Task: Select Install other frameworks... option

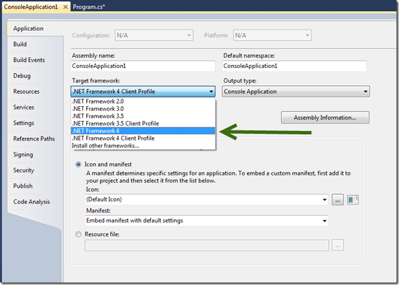Action: click(143, 145)
